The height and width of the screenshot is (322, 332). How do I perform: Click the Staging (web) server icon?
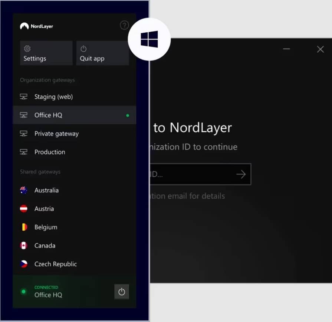[x=23, y=97]
